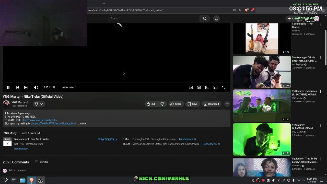Image resolution: width=327 pixels, height=184 pixels.
Task: Click the install-app icon in address bar
Action: click(234, 10)
